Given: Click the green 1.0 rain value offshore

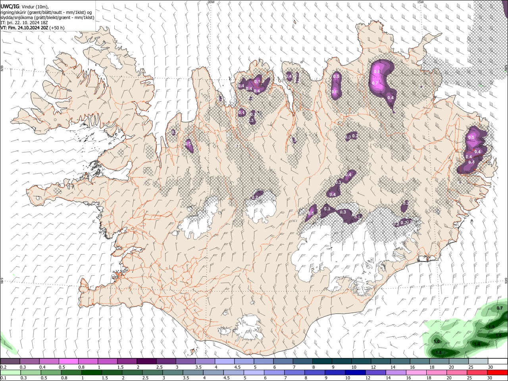Looking at the screenshot, I should (437, 341).
